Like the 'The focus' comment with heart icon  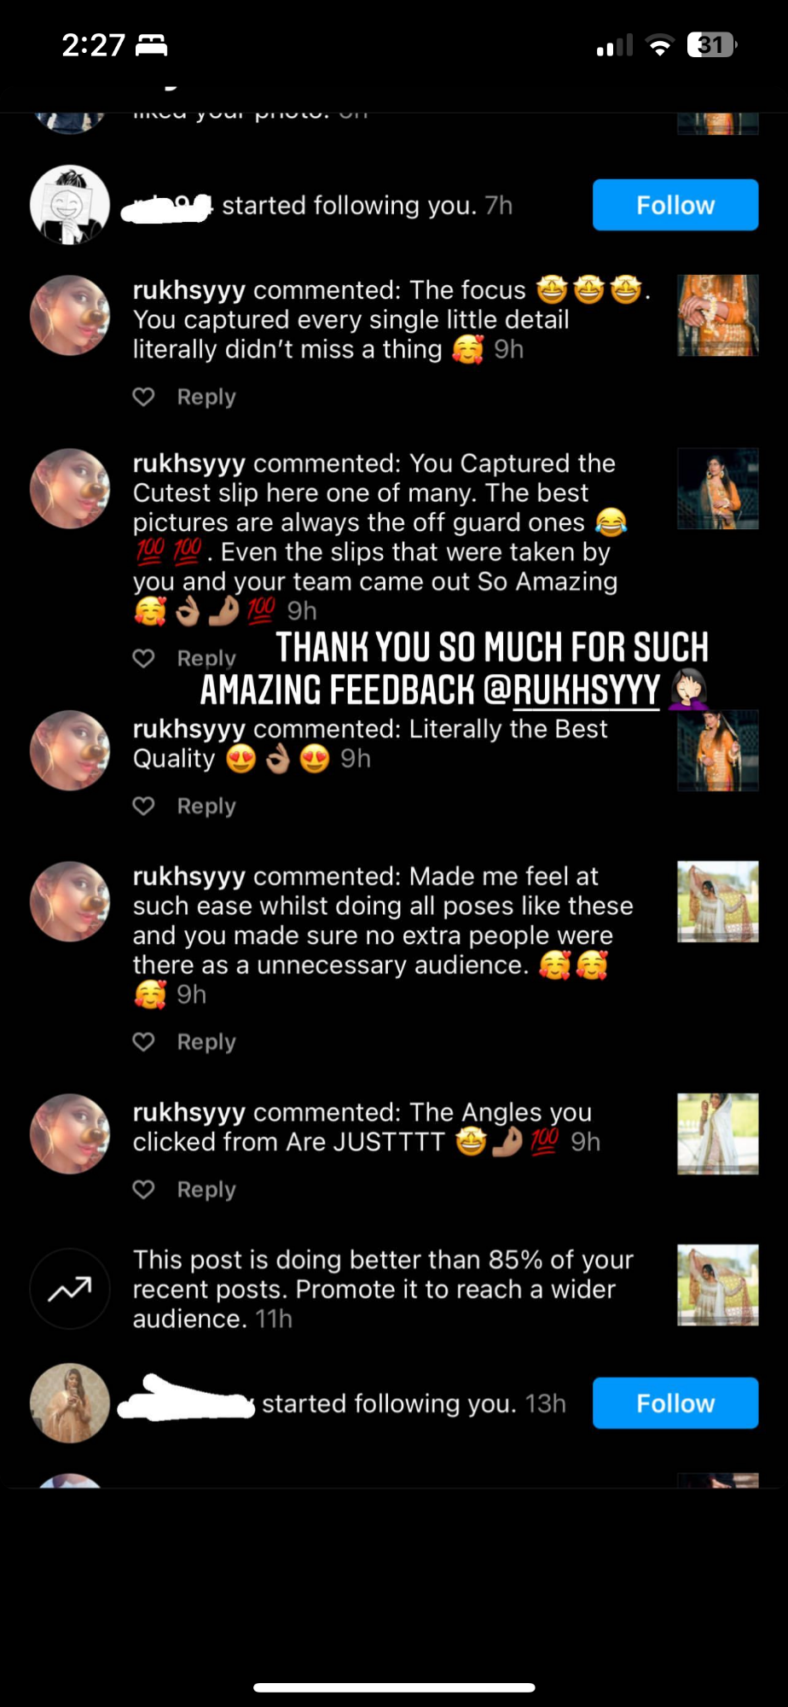(144, 397)
